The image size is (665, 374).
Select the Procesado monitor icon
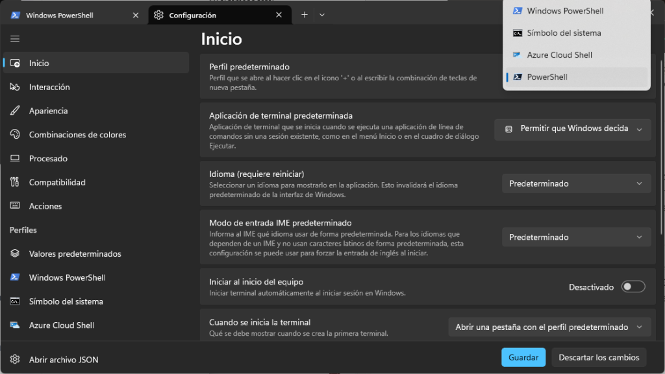(x=16, y=159)
